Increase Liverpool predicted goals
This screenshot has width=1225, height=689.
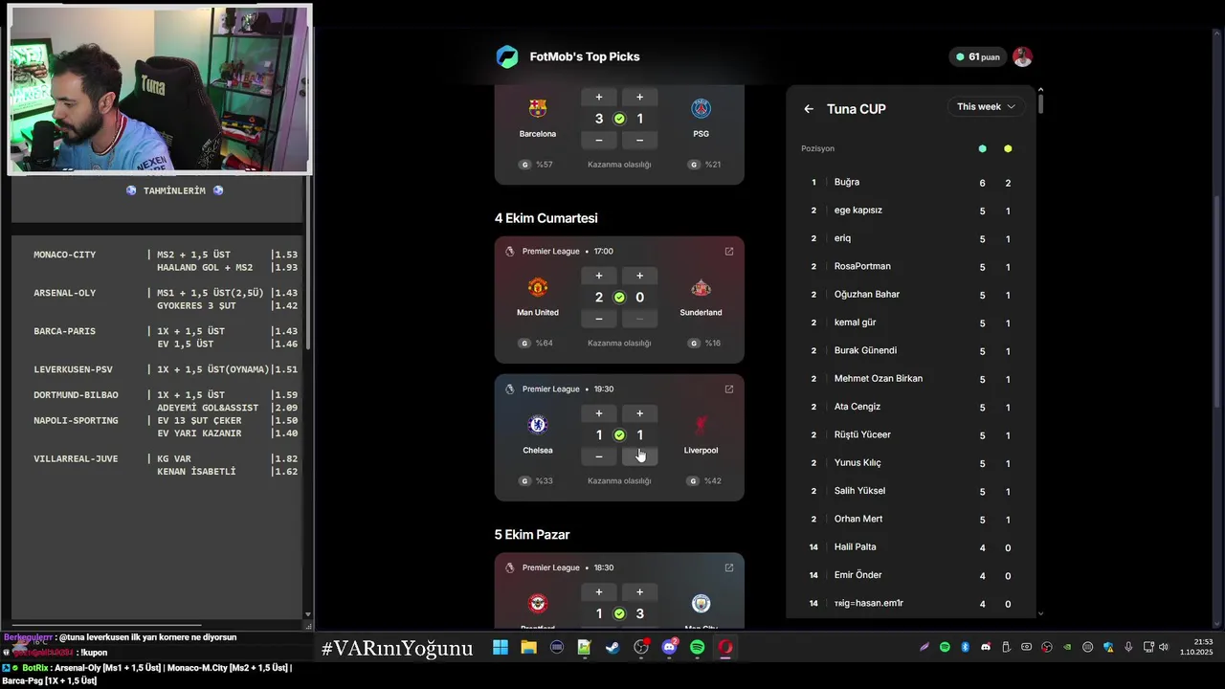point(639,413)
